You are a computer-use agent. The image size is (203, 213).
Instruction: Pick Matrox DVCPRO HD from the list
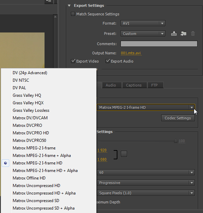pos(31,133)
